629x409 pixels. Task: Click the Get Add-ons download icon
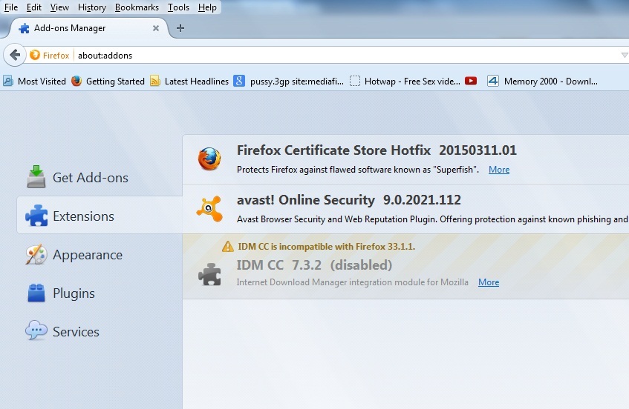point(36,176)
